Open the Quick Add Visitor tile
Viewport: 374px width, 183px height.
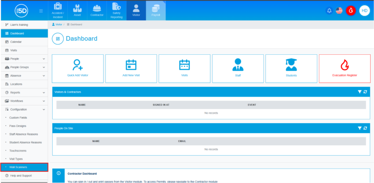pos(77,68)
